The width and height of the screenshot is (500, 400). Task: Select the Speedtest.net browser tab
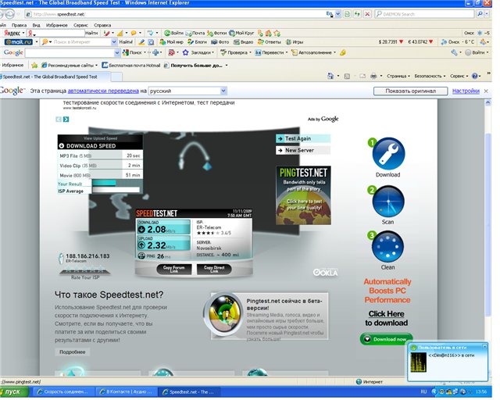(54, 77)
